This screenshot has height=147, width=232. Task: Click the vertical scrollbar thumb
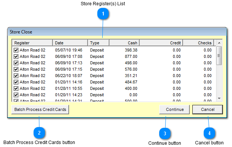(x=219, y=56)
